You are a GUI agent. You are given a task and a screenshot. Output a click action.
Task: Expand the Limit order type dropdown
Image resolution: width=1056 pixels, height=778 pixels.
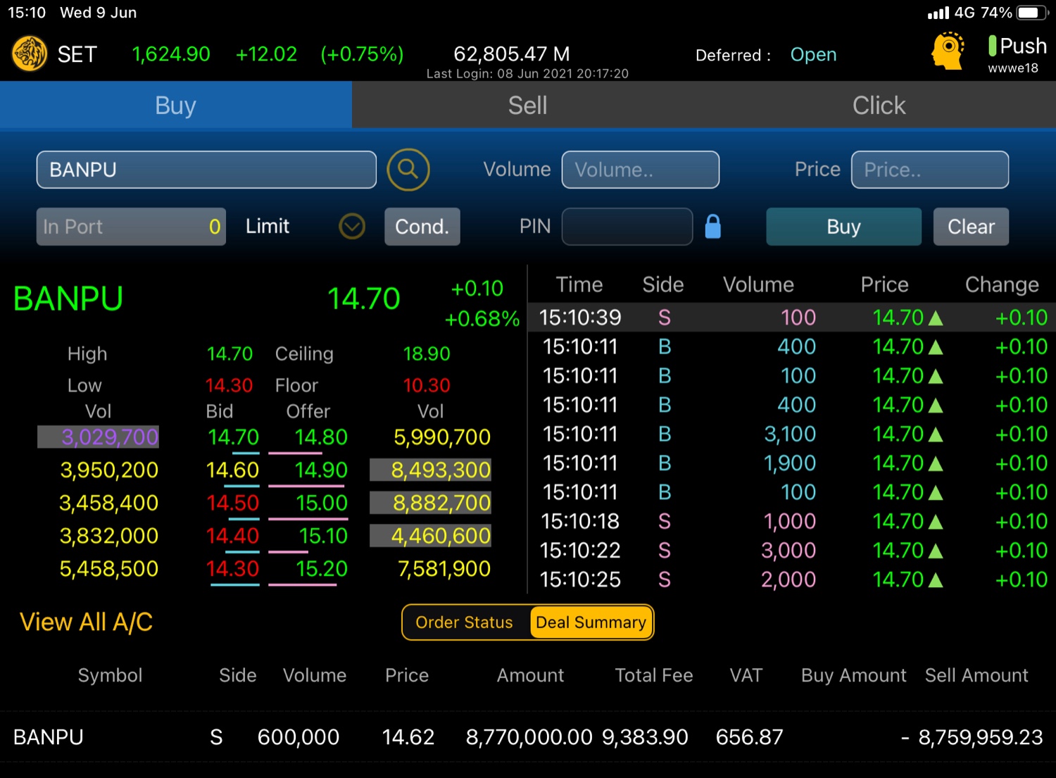(352, 227)
